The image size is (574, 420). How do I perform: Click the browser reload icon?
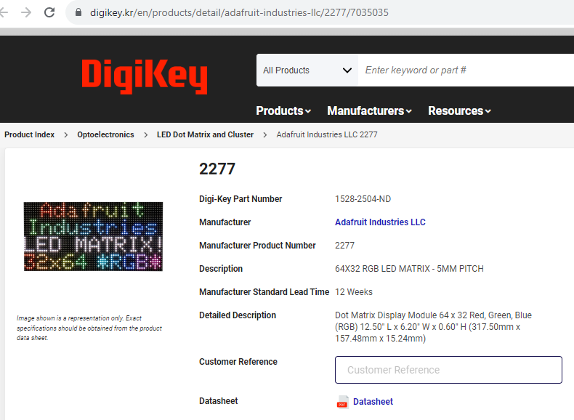49,12
